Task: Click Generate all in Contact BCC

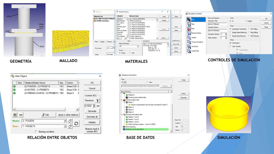Action: tap(92, 117)
